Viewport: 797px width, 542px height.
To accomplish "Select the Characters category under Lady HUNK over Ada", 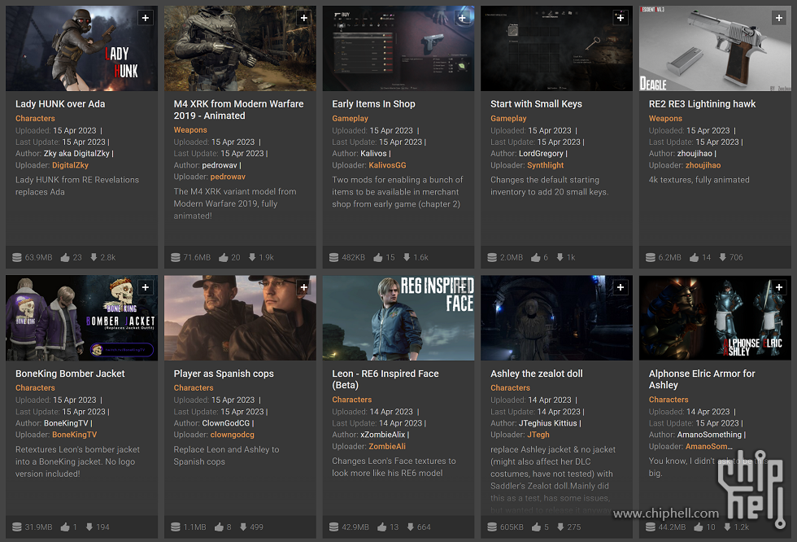I will click(35, 119).
